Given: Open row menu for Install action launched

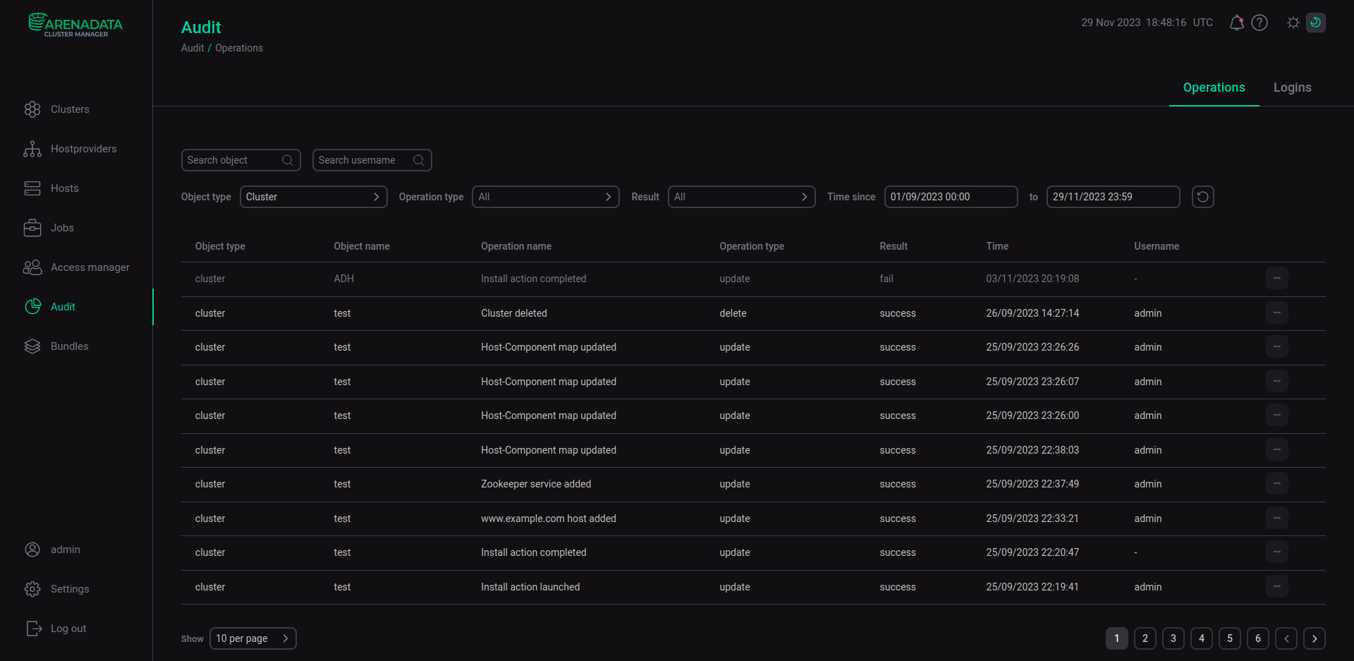Looking at the screenshot, I should (x=1277, y=586).
